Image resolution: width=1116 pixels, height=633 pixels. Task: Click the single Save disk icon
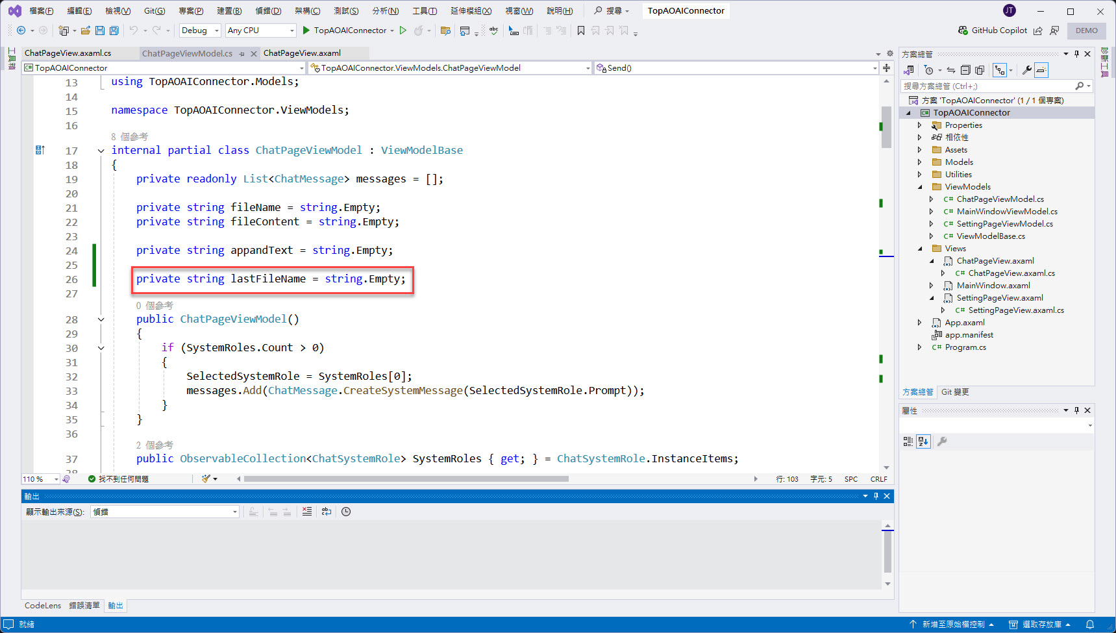pos(100,31)
